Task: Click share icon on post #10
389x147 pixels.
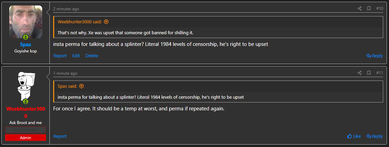Action: [359, 9]
